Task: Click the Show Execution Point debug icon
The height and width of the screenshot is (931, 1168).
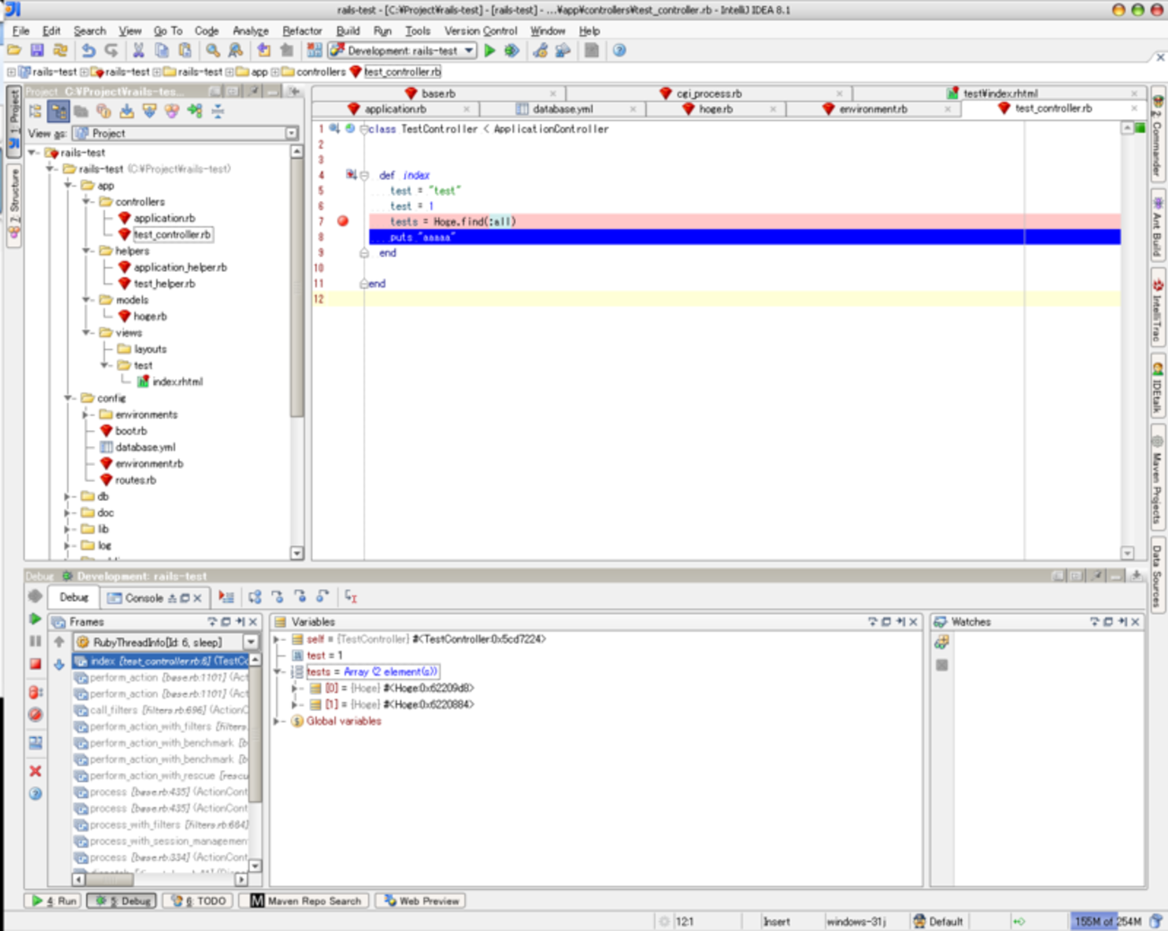Action: (x=226, y=598)
